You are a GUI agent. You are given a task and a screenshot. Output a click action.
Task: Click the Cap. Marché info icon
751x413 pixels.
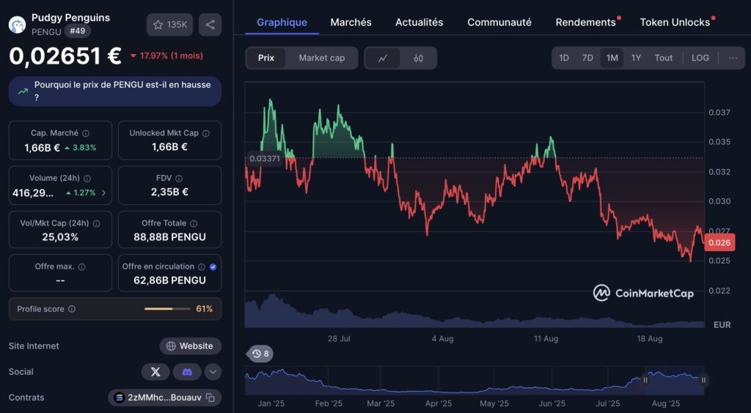86,133
